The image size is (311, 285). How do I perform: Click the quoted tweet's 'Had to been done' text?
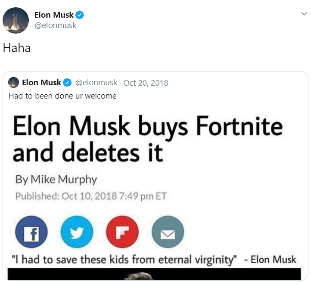62,96
